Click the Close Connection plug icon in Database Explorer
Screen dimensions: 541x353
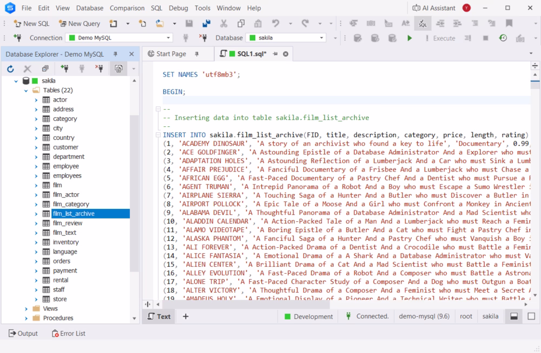pos(99,69)
